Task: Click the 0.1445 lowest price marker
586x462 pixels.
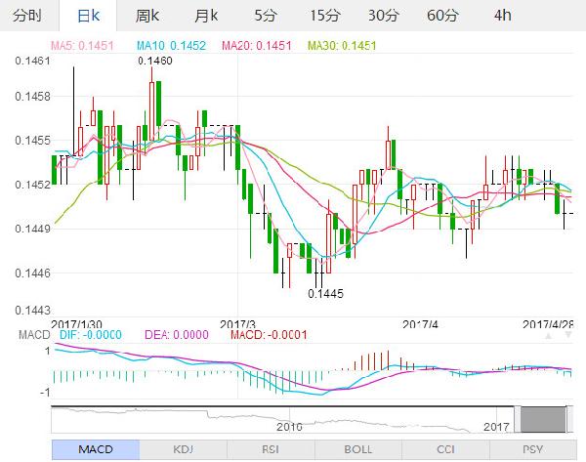Action: (325, 292)
